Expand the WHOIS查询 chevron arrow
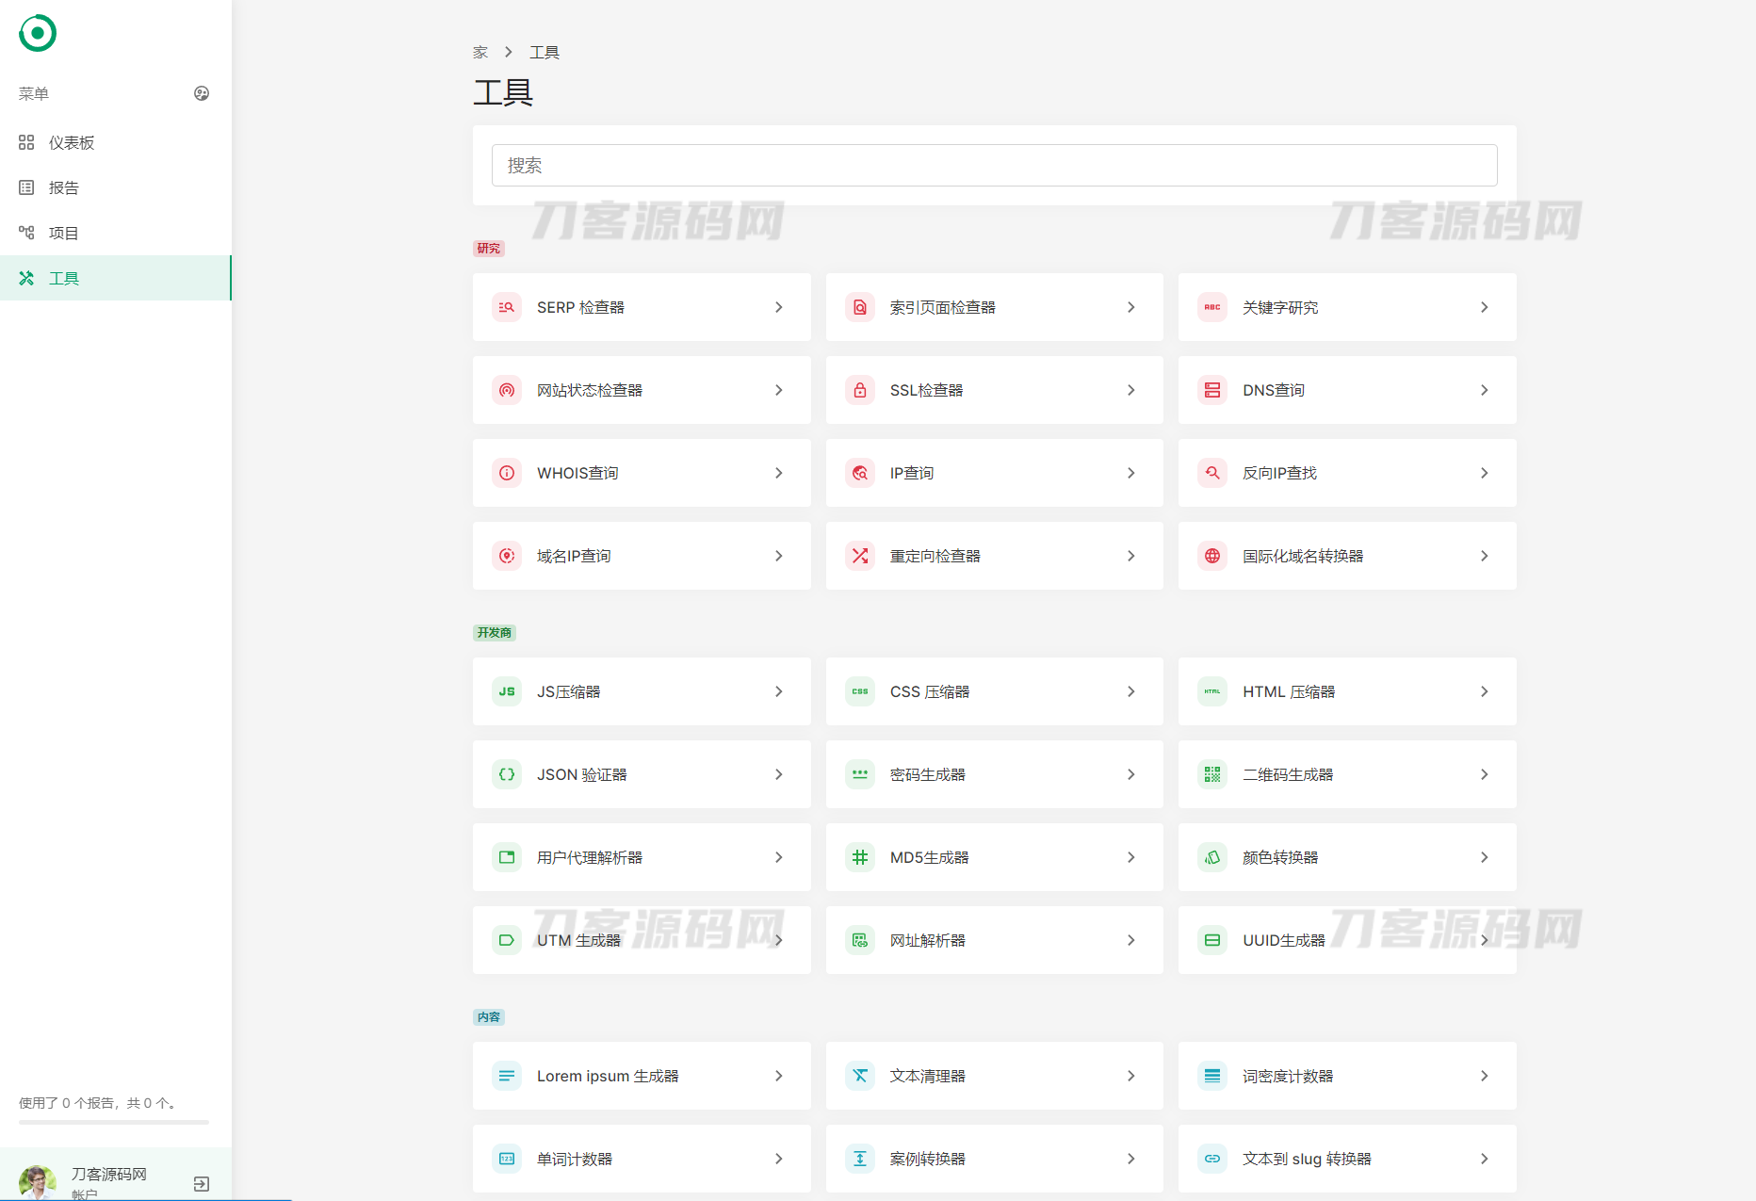 pyautogui.click(x=778, y=473)
